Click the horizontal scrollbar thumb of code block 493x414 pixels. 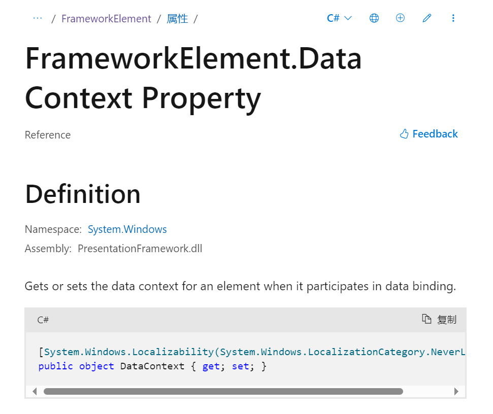coord(223,391)
